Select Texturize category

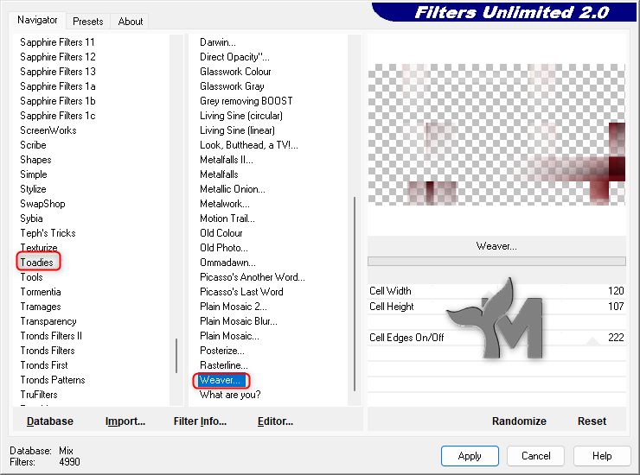pos(39,248)
